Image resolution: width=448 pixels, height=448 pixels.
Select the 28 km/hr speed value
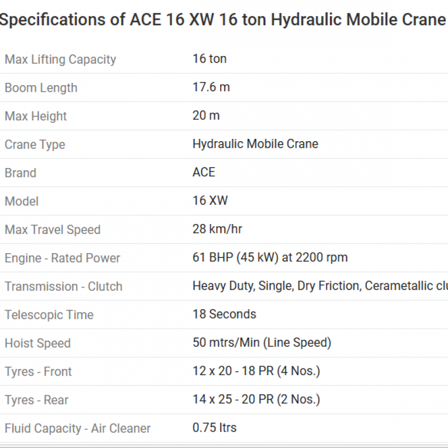(217, 229)
